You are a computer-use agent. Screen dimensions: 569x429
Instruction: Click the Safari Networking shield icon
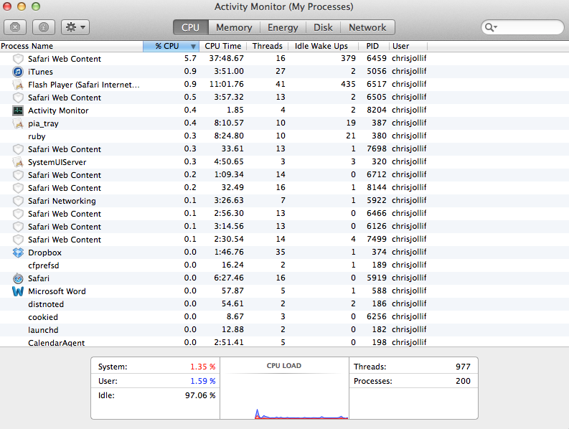18,201
